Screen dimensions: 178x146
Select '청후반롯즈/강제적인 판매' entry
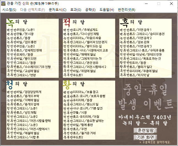(24, 50)
